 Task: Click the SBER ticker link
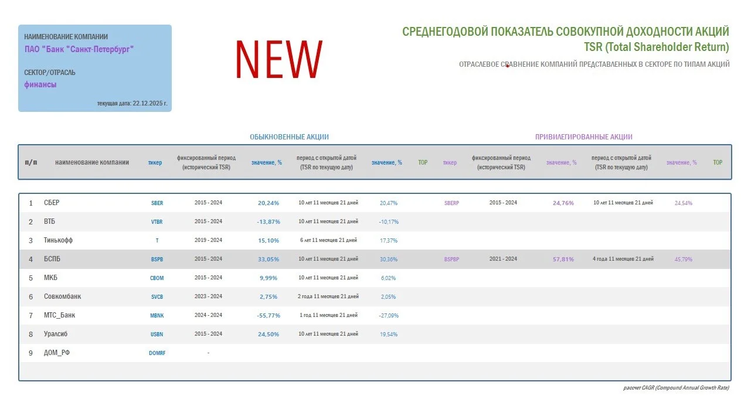tap(157, 203)
